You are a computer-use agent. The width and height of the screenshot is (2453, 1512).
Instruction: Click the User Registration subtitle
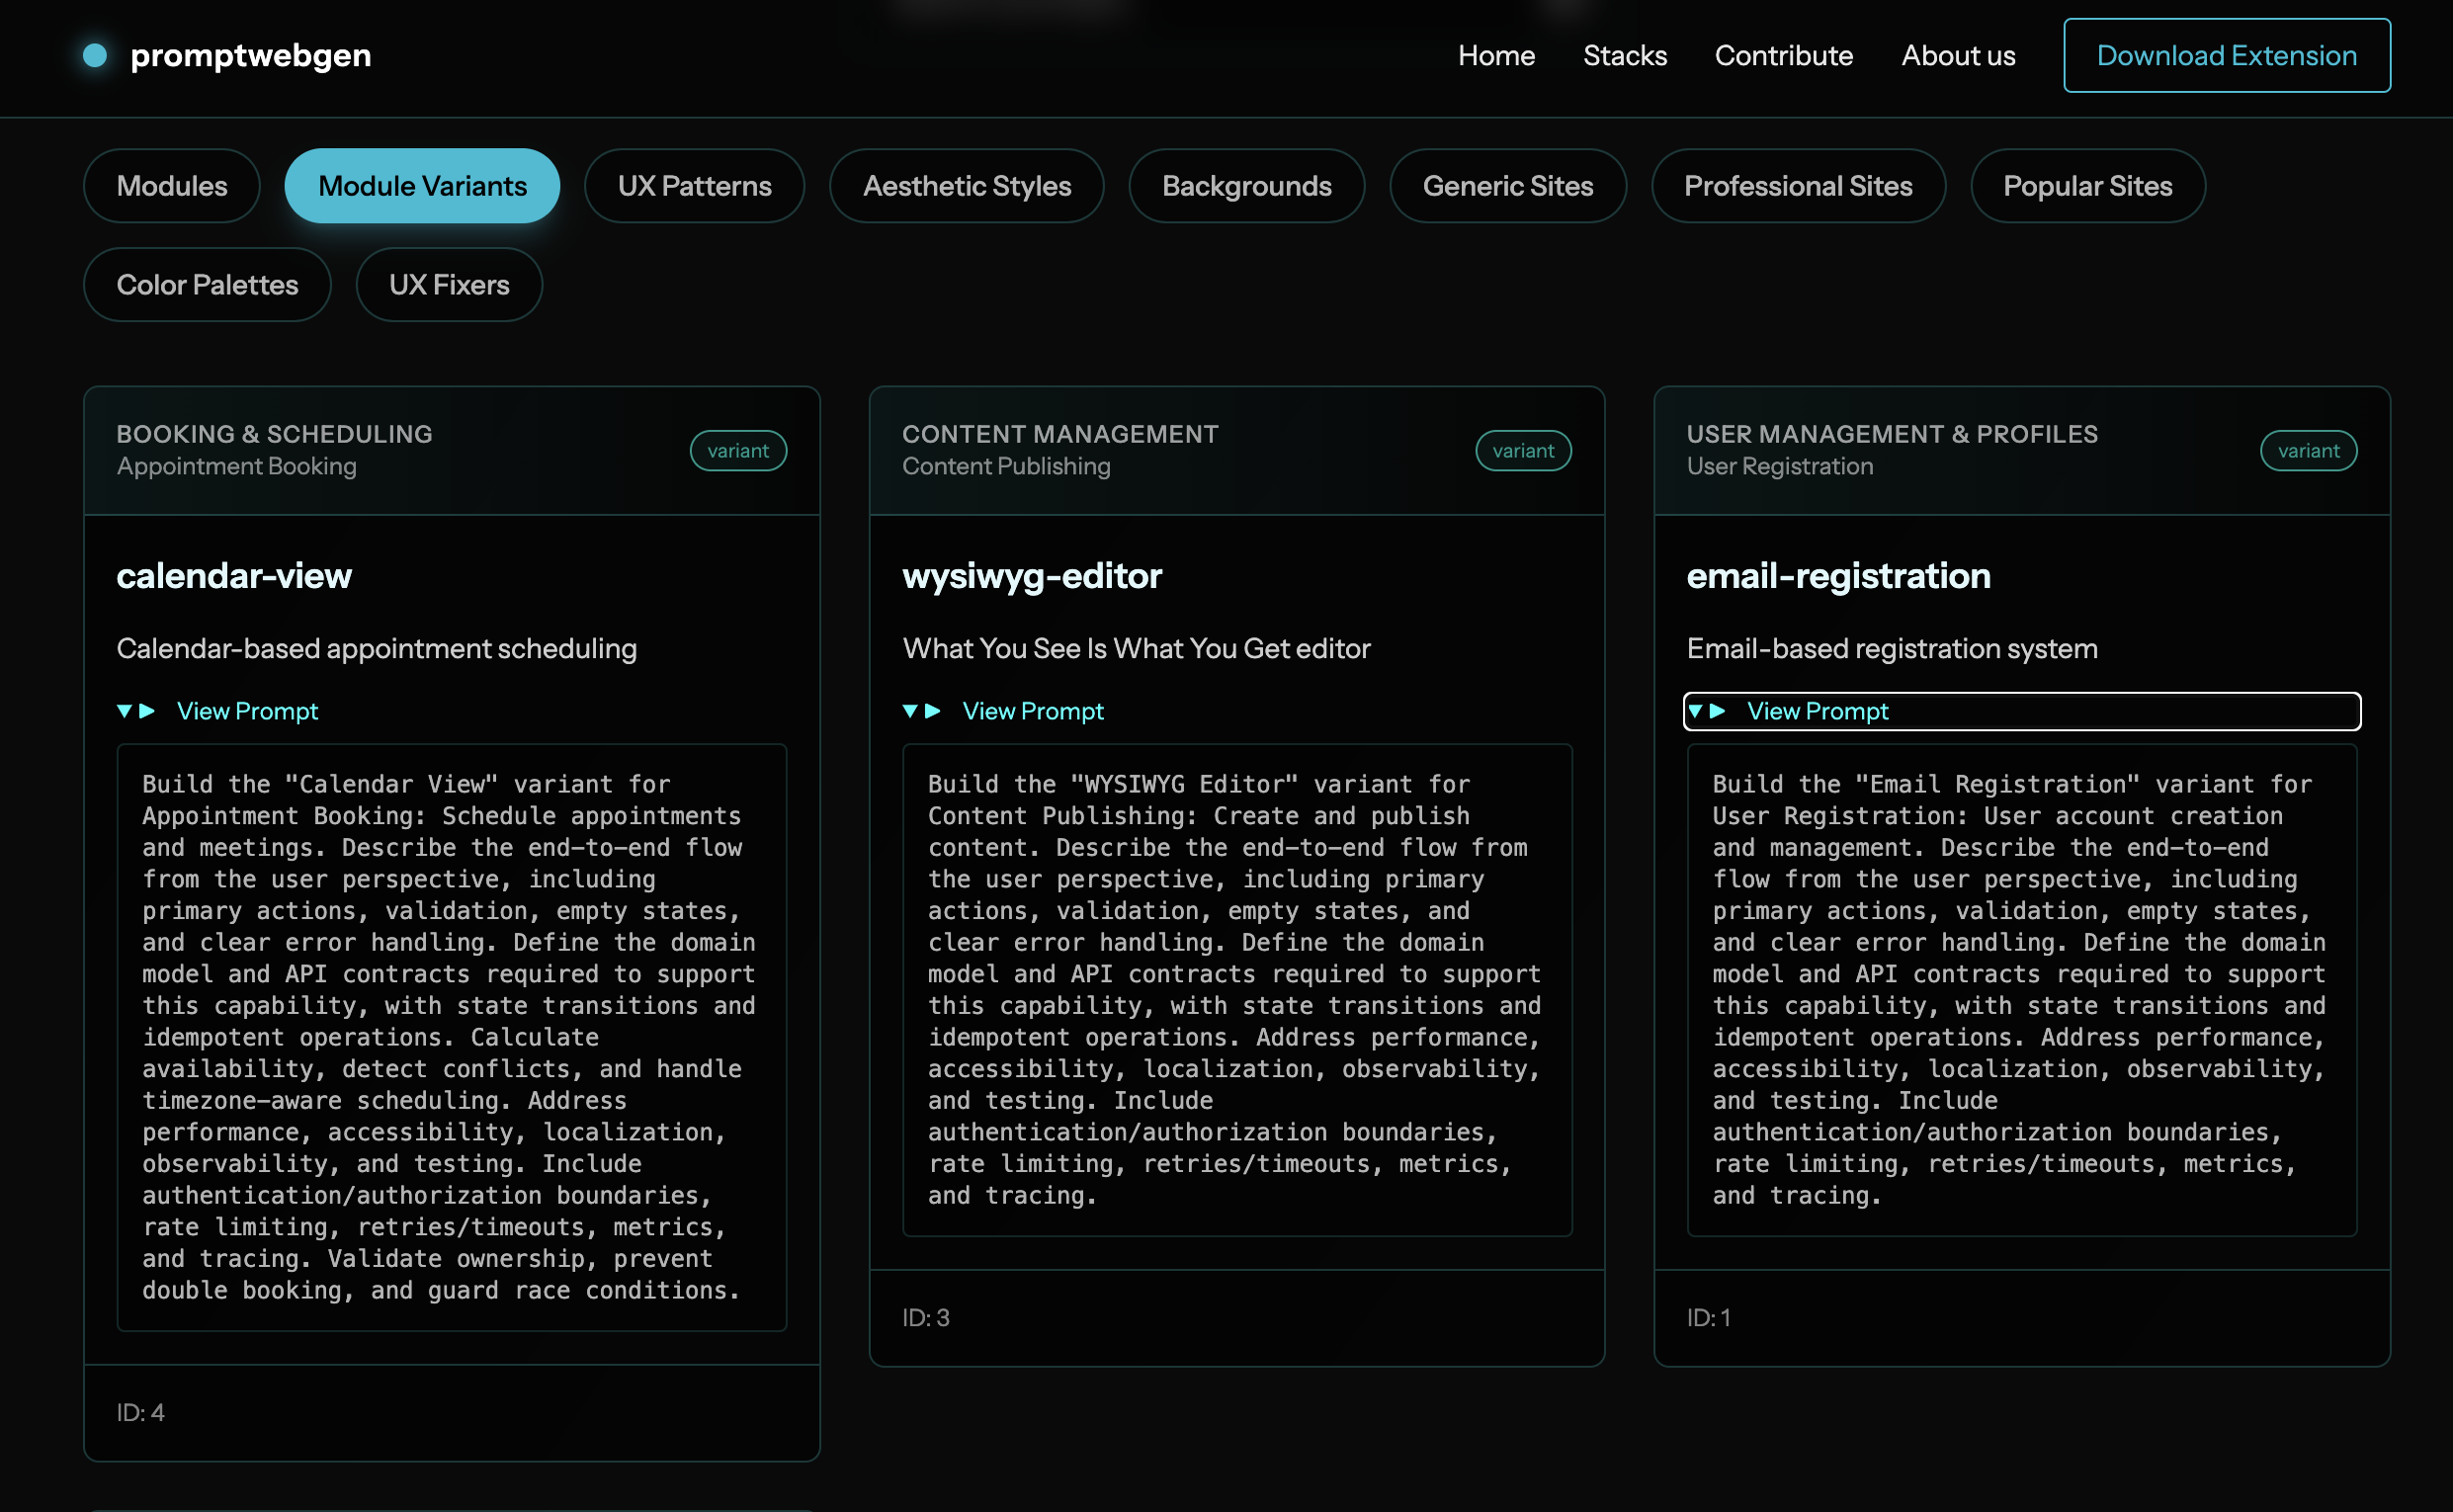click(1780, 466)
